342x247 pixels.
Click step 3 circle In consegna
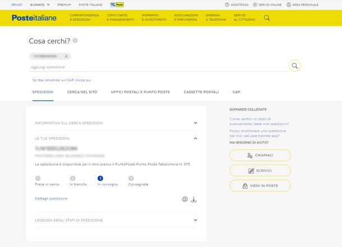pyautogui.click(x=100, y=178)
